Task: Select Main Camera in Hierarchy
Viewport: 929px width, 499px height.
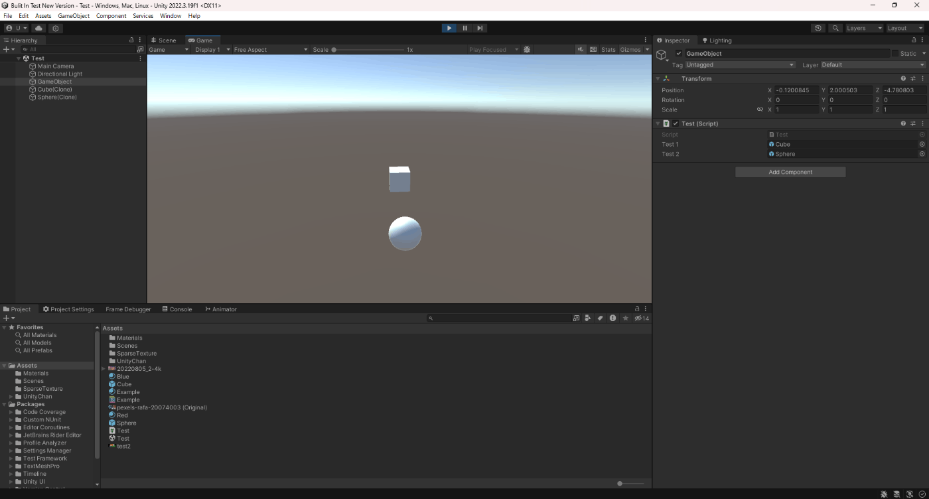Action: point(56,66)
